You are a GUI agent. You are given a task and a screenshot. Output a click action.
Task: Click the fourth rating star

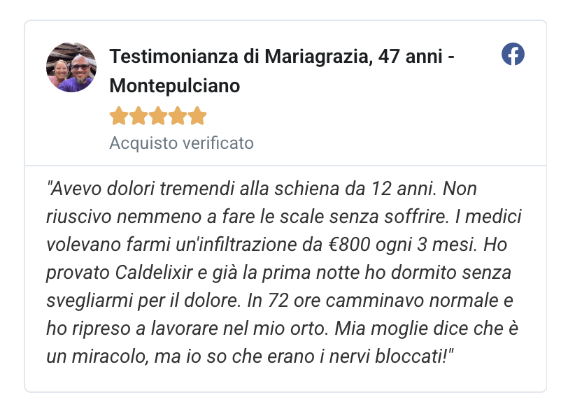(x=178, y=115)
